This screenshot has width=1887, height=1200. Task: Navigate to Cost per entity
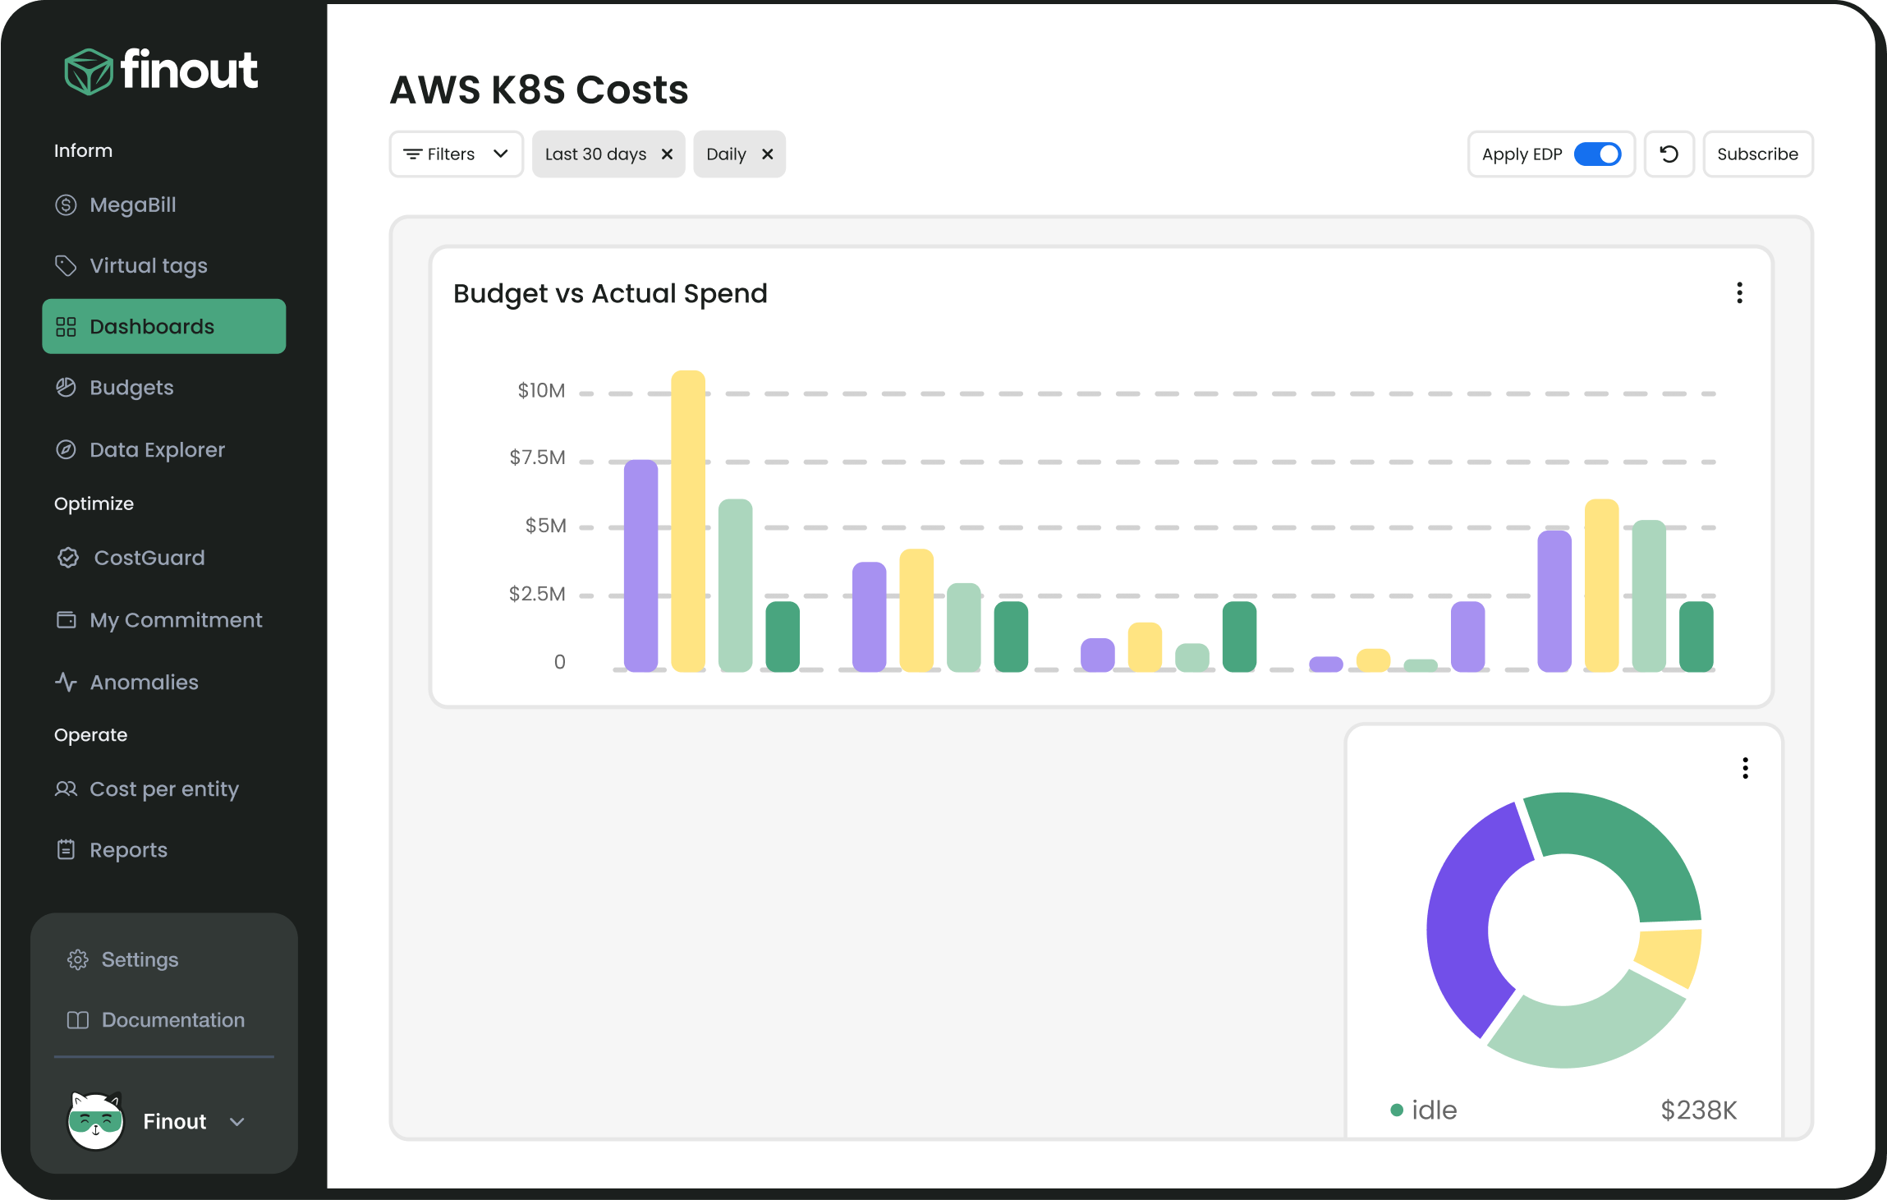click(x=163, y=789)
